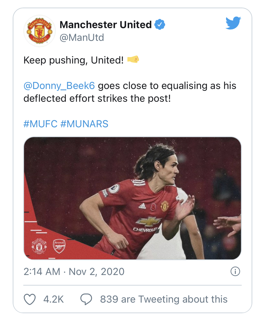Open the tweet timestamp 2:14 AM Nov 2, 2020
Viewport: 265px width, 321px height.
(x=74, y=272)
